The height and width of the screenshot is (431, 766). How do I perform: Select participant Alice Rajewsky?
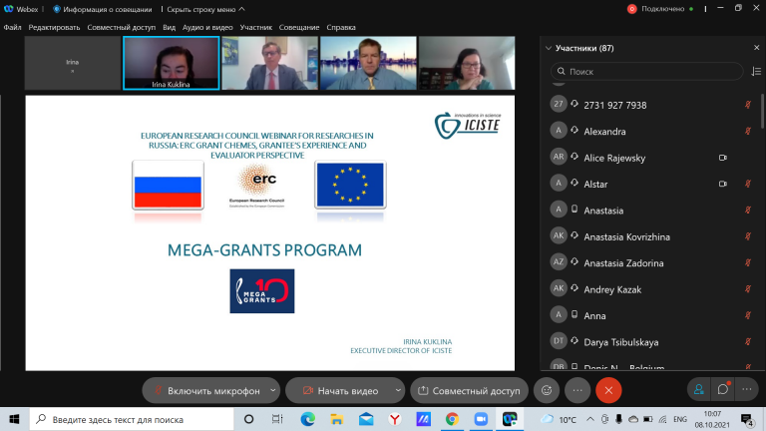(x=651, y=158)
